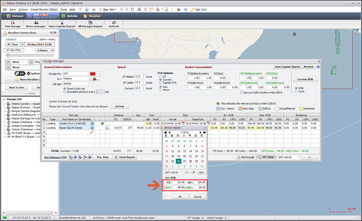Toggle the Wind checkbox
The height and width of the screenshot is (221, 362).
(8, 62)
